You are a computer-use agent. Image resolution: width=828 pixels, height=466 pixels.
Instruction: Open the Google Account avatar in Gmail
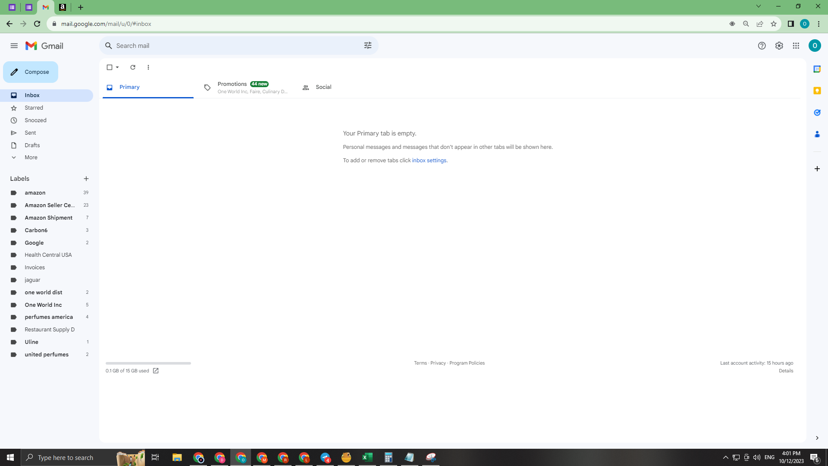click(x=815, y=46)
